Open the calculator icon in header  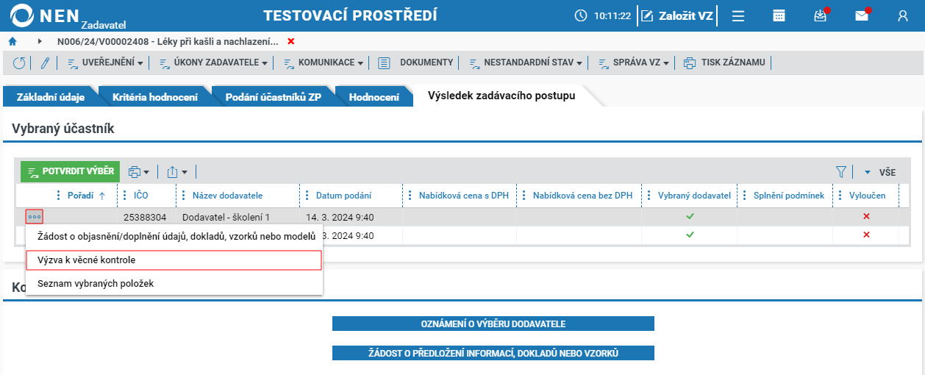[779, 15]
